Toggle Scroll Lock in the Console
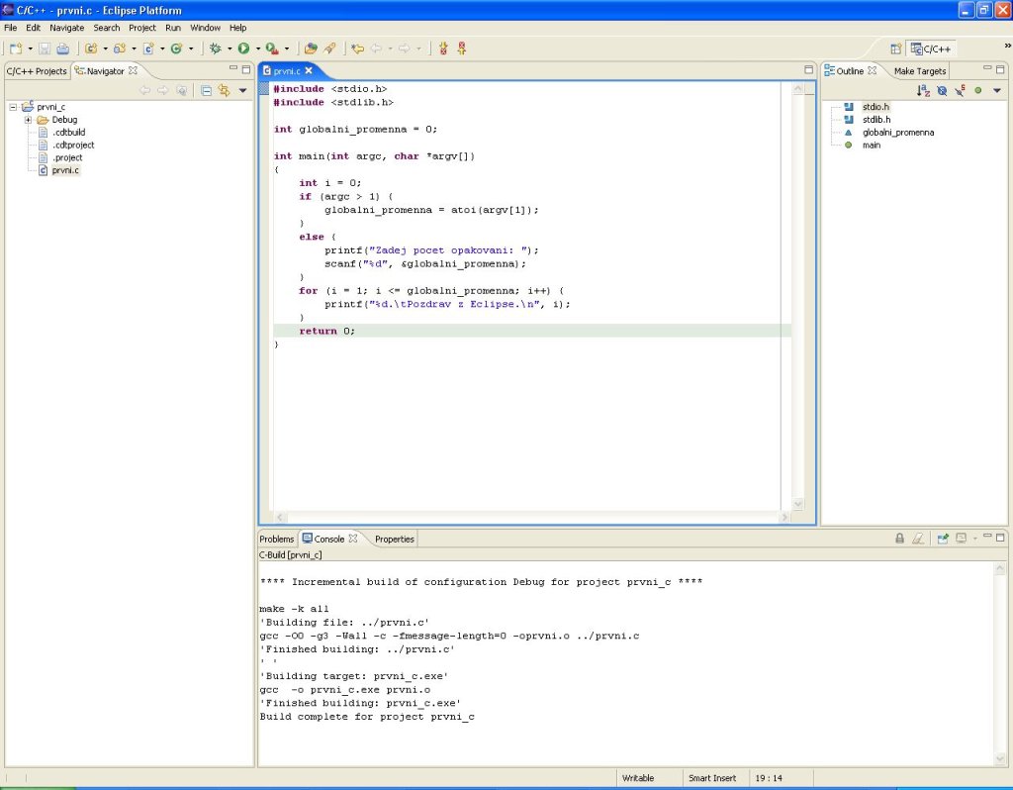The image size is (1013, 790). [x=899, y=539]
